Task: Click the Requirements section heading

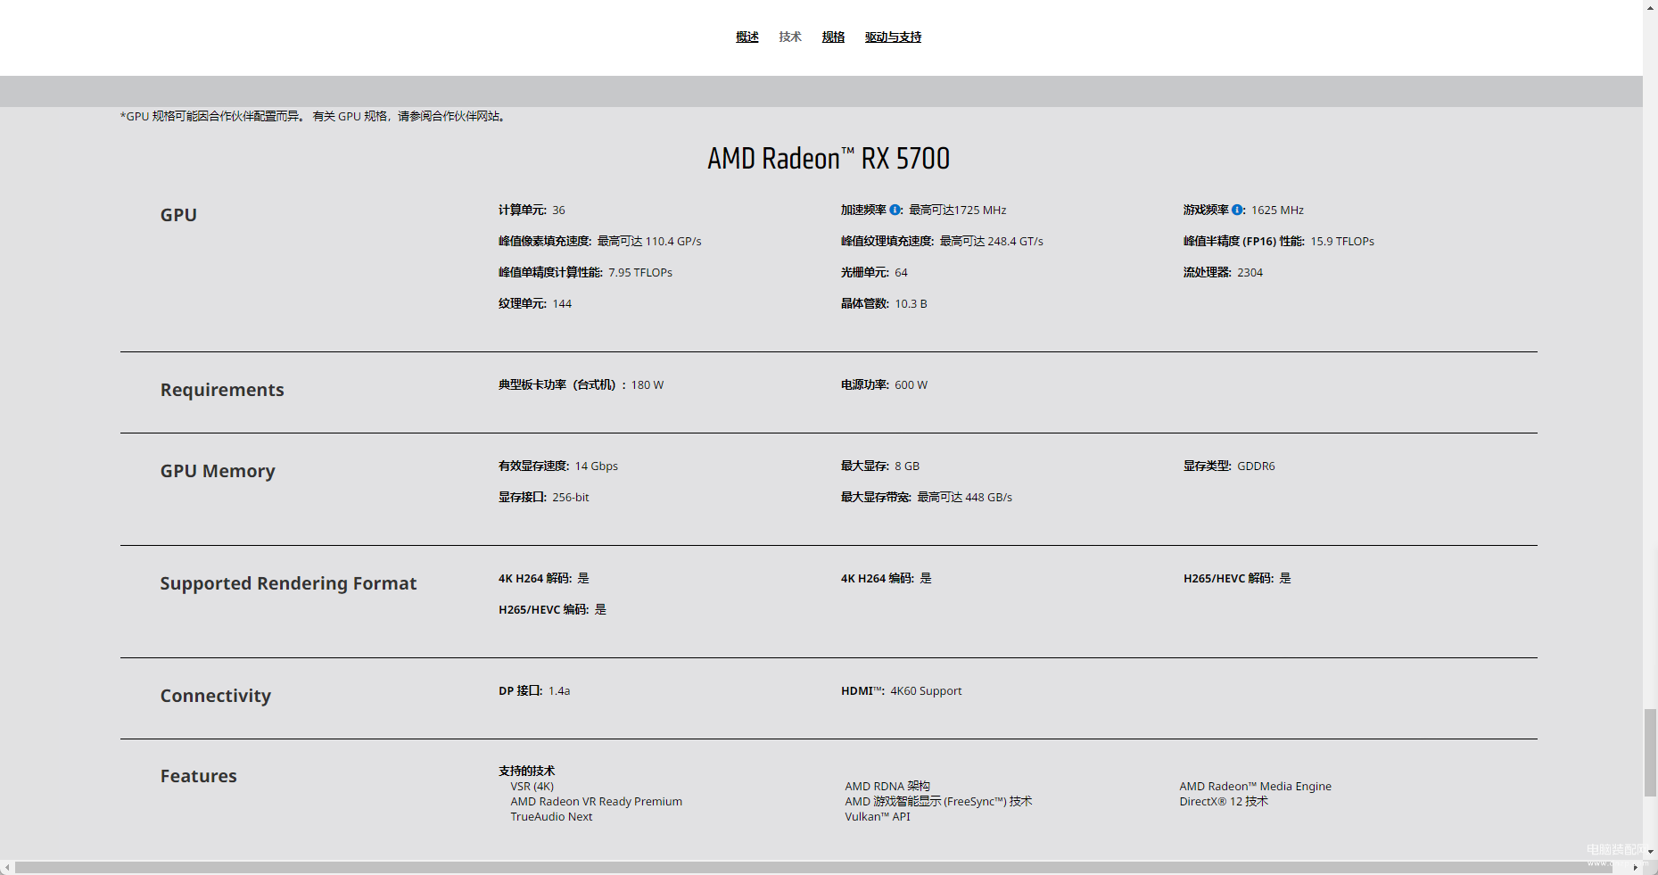Action: [222, 390]
